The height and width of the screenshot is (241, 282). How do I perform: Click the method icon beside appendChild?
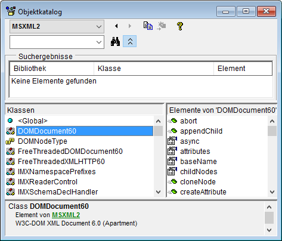point(172,131)
